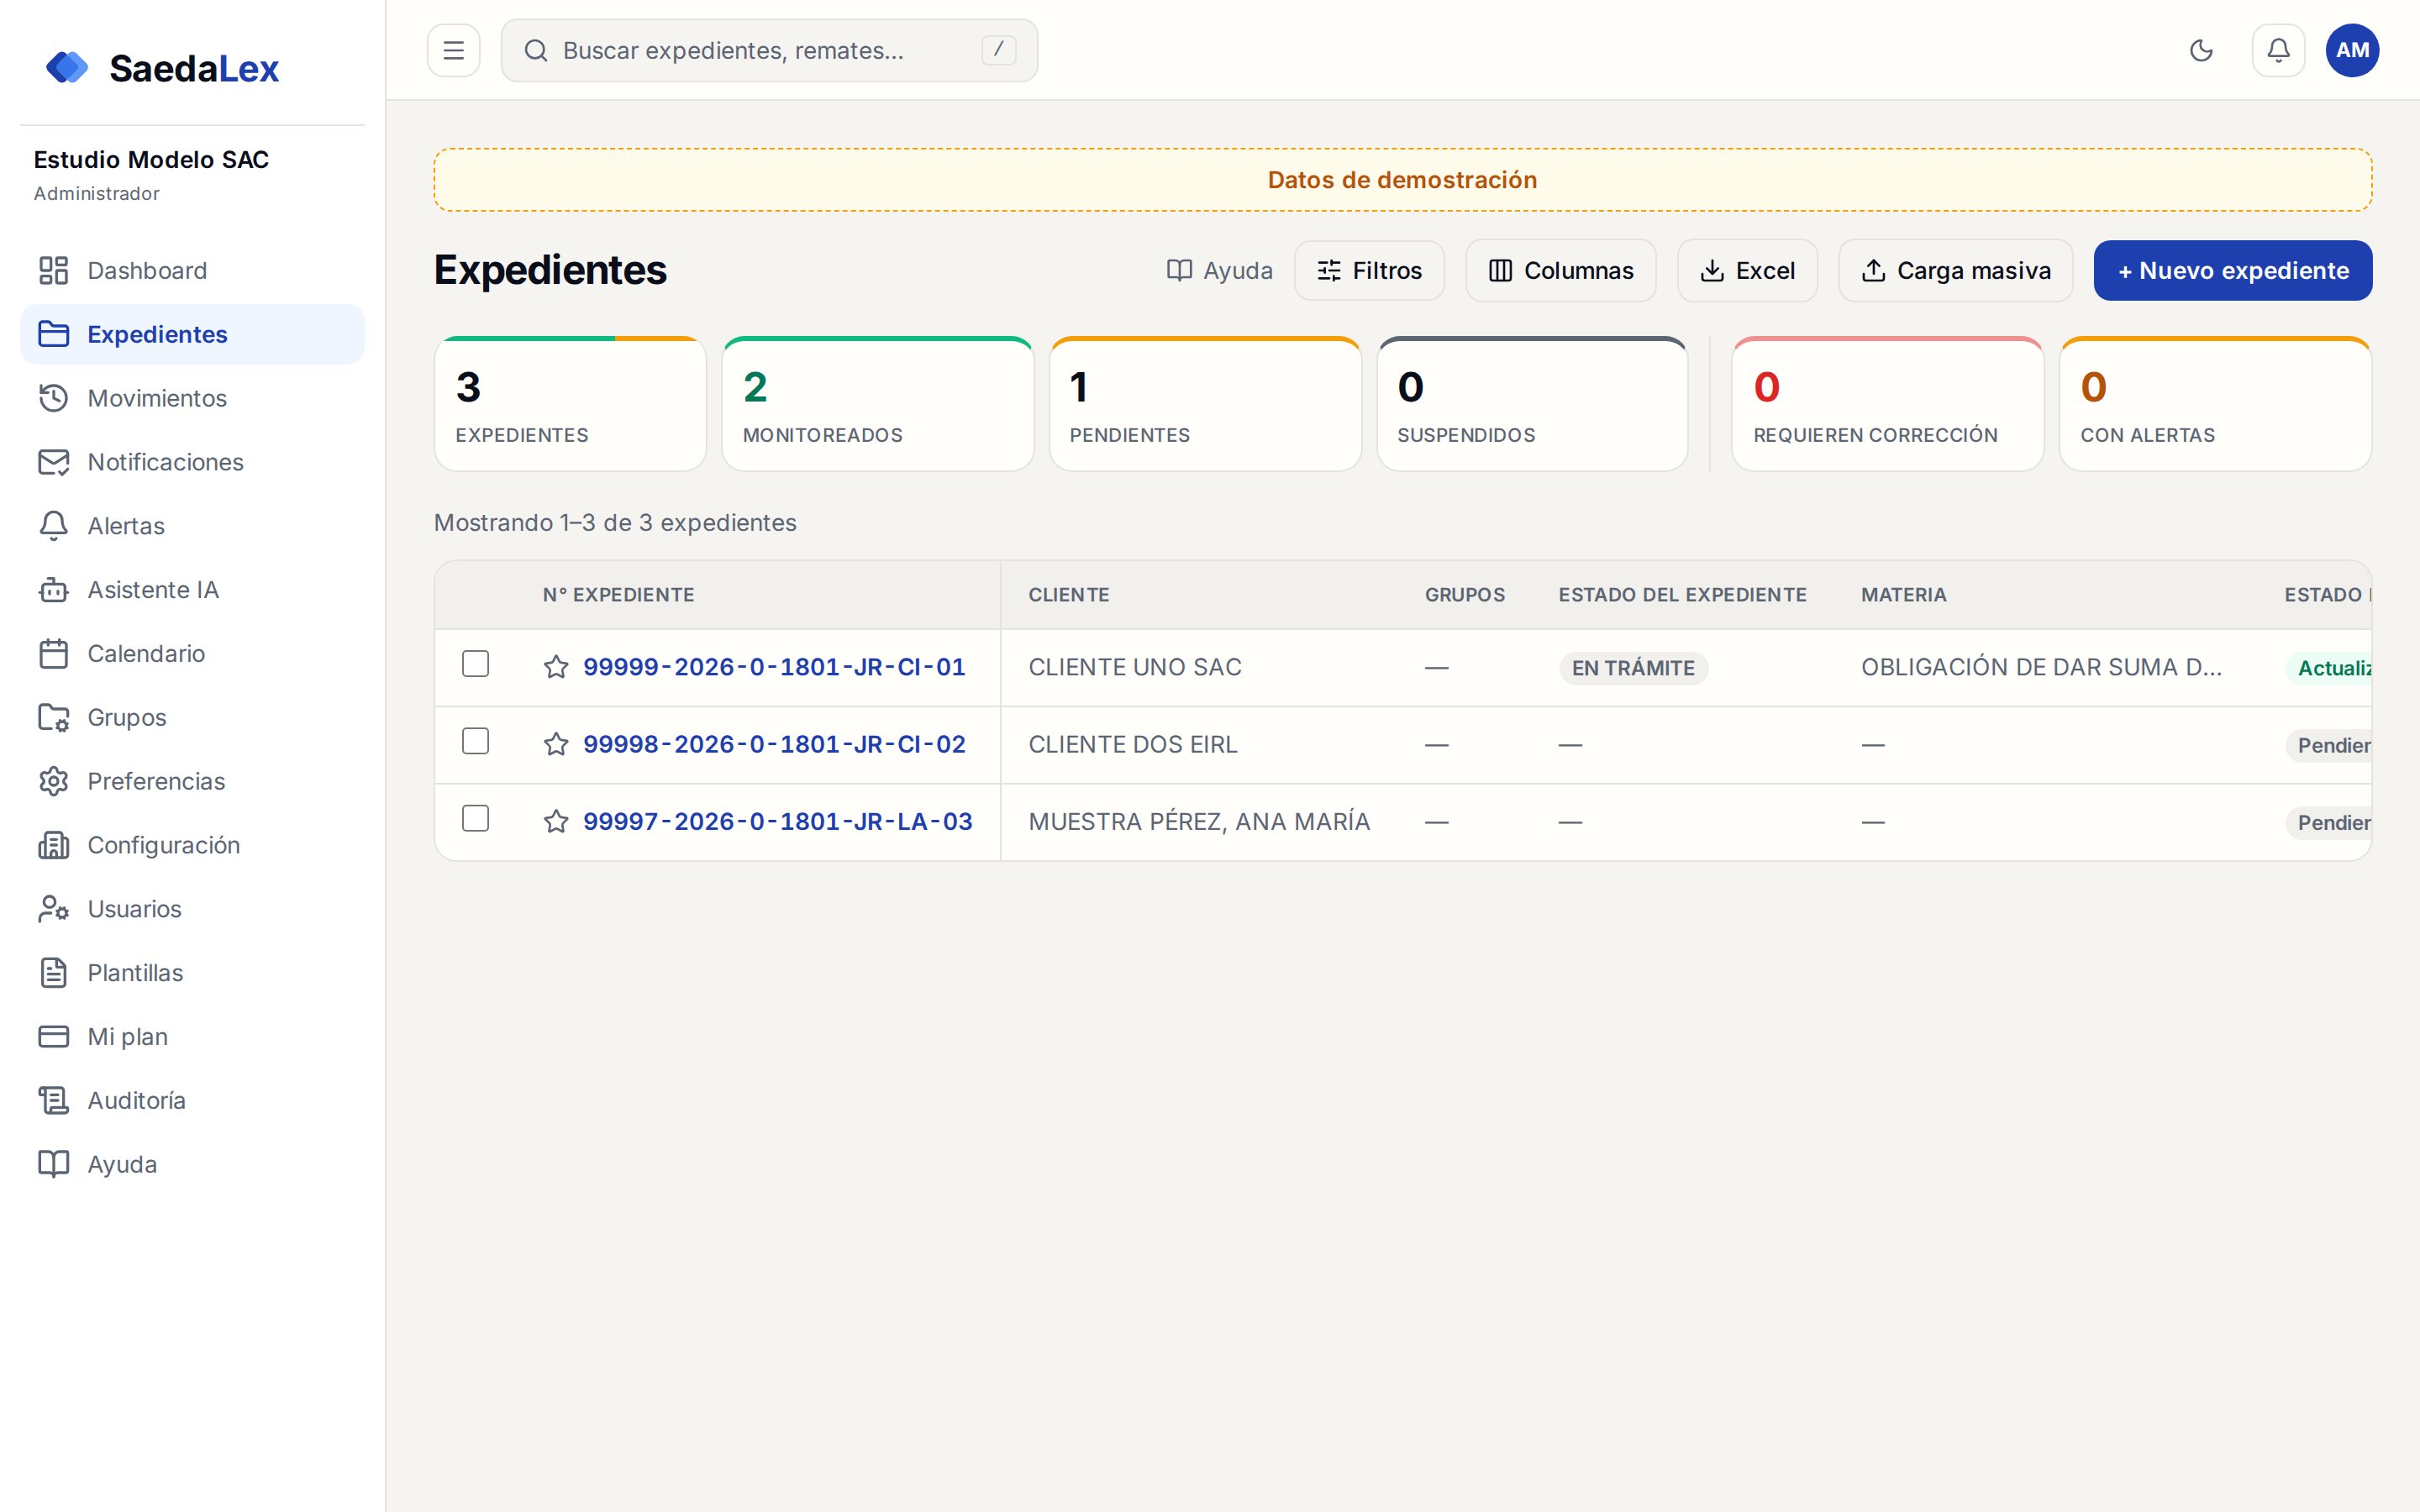Screen dimensions: 2420x1512
Task: Click the Ayuda book icon in sidebar
Action: (53, 1164)
